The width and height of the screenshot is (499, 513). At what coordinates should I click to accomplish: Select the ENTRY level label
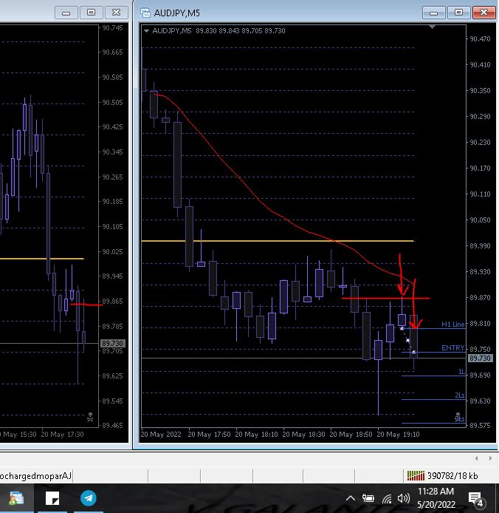[453, 347]
